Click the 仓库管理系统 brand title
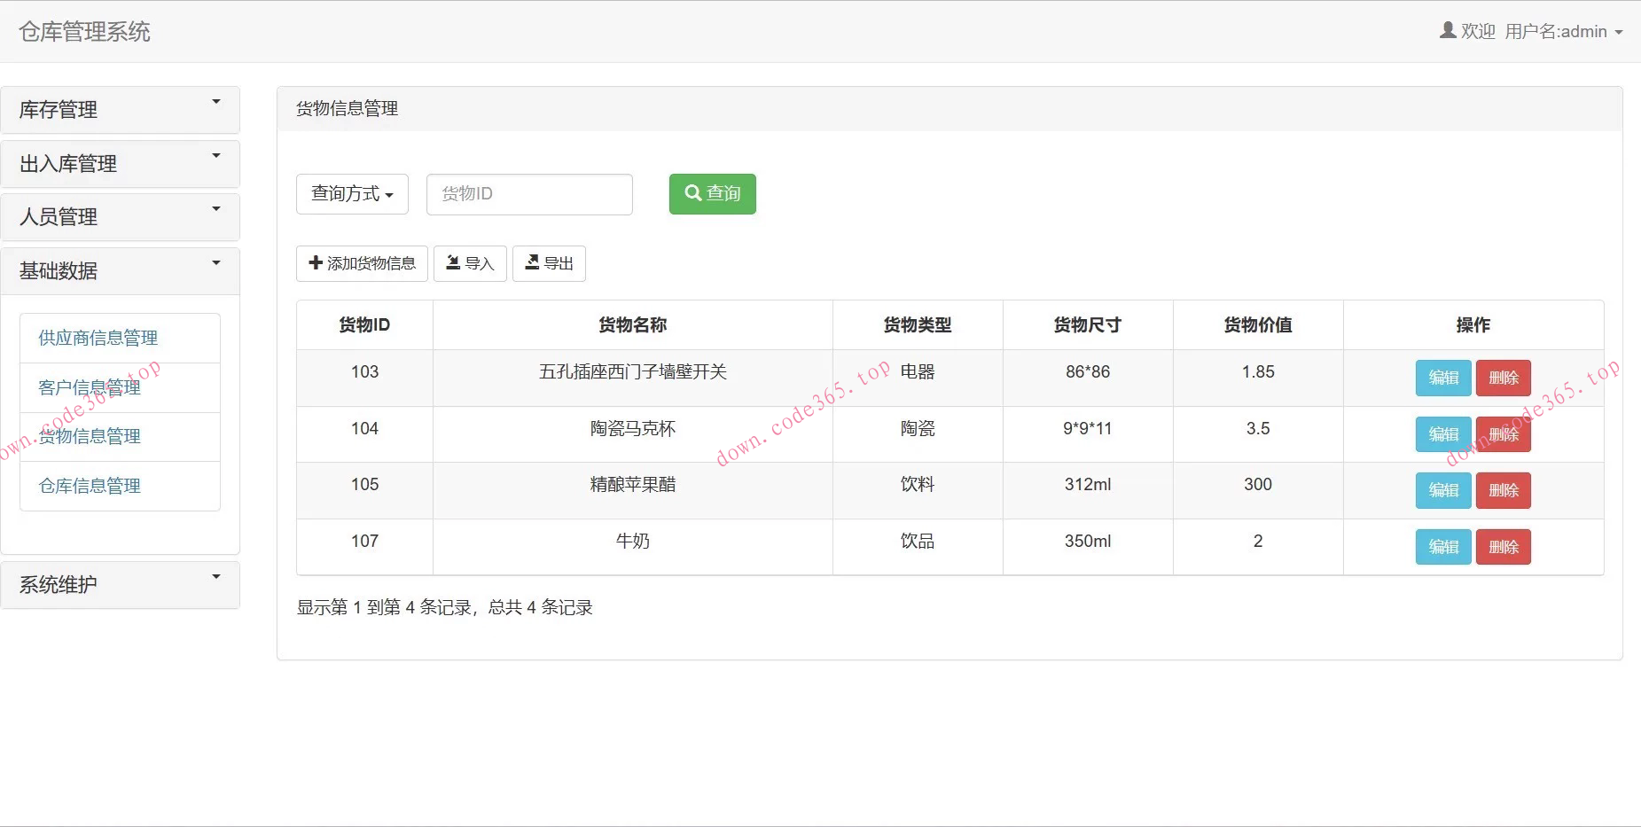The height and width of the screenshot is (827, 1641). (83, 31)
